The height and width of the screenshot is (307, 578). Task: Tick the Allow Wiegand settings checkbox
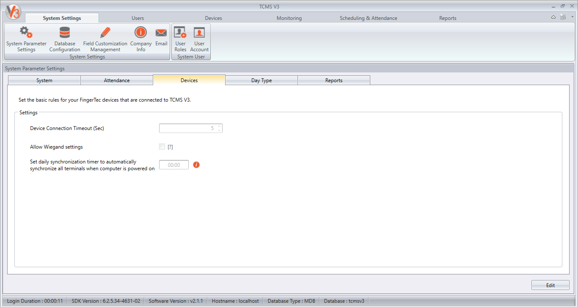pos(162,147)
